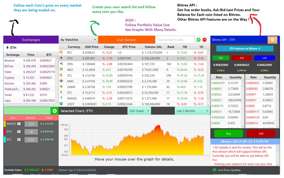Open the USD Graph dropdown

click(x=139, y=111)
